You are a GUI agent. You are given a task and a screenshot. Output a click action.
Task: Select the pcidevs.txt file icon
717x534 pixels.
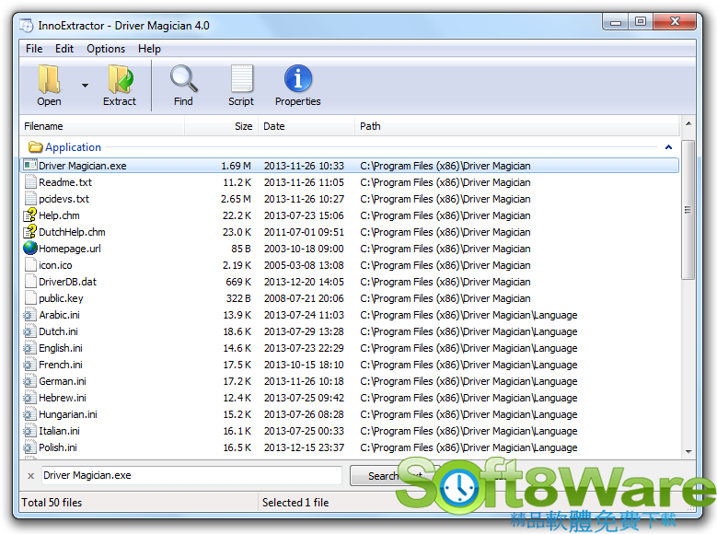(x=30, y=199)
